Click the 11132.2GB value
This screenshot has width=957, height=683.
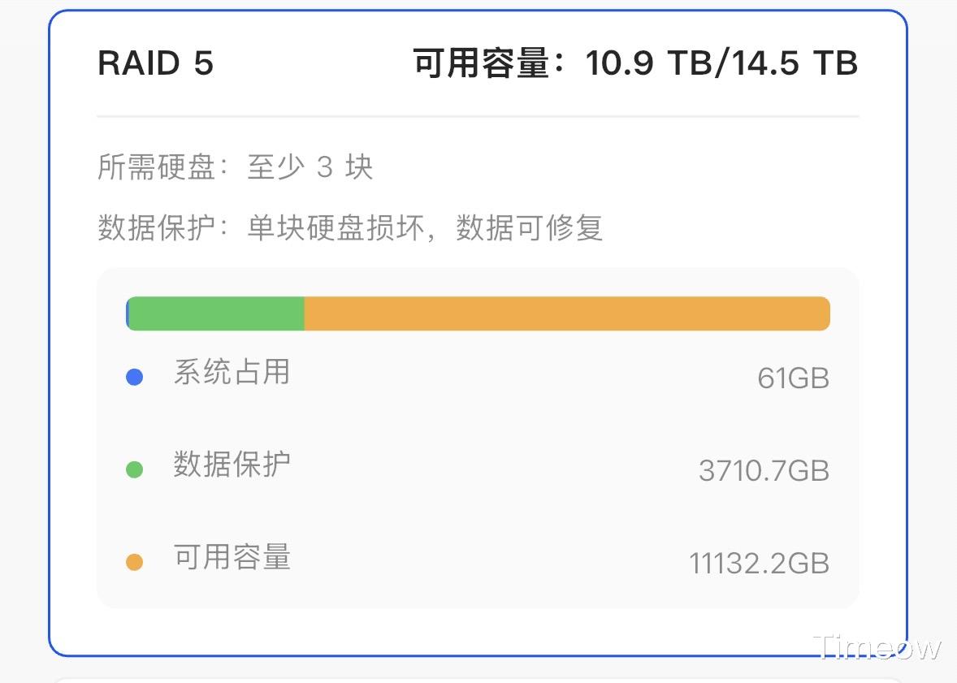click(759, 564)
